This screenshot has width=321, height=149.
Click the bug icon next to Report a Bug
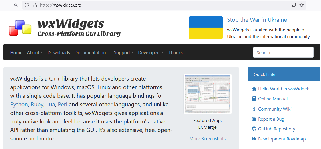tap(254, 119)
